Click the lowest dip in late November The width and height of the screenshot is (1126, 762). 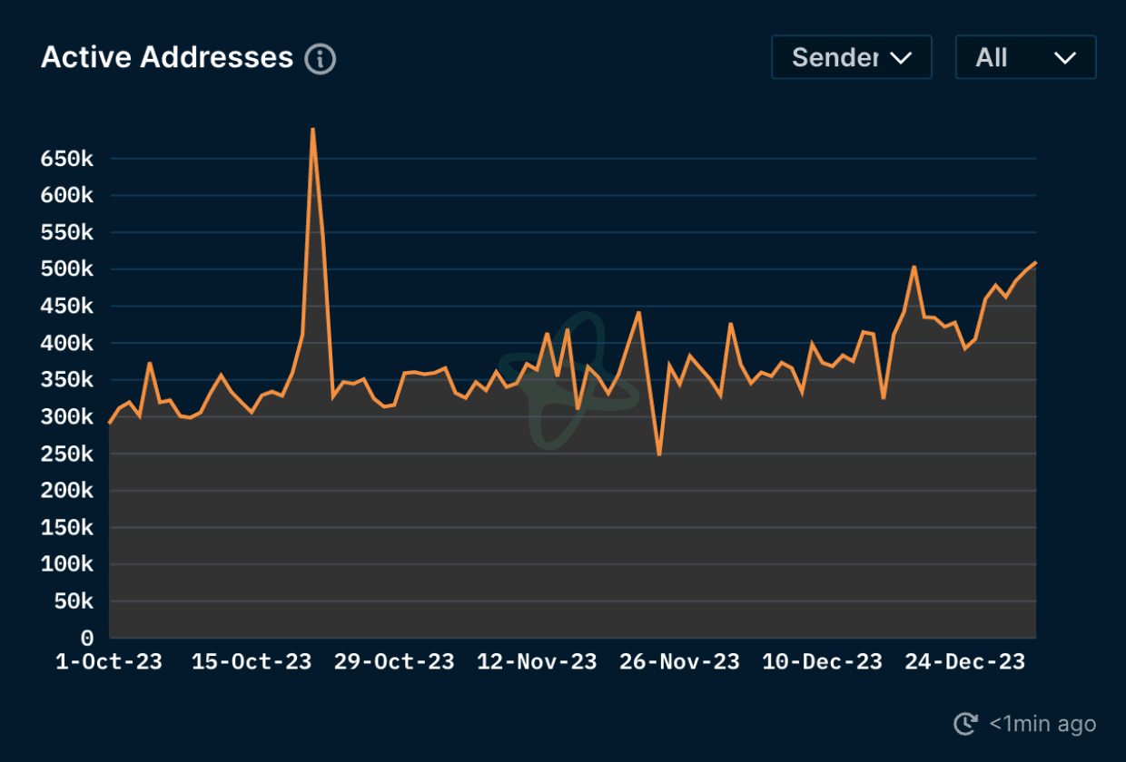click(x=658, y=454)
